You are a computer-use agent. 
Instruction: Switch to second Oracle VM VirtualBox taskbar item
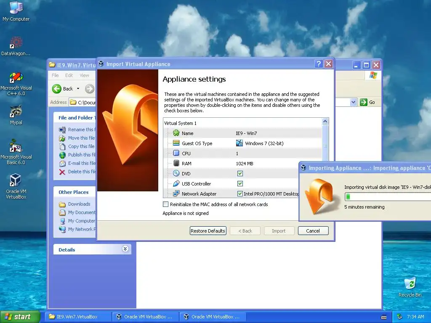point(213,317)
